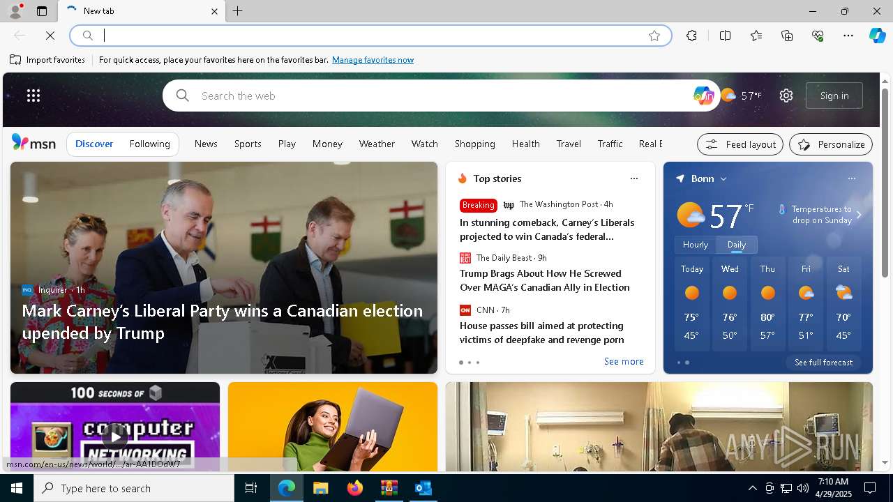This screenshot has width=893, height=502.
Task: Open the Travel category
Action: 569,144
